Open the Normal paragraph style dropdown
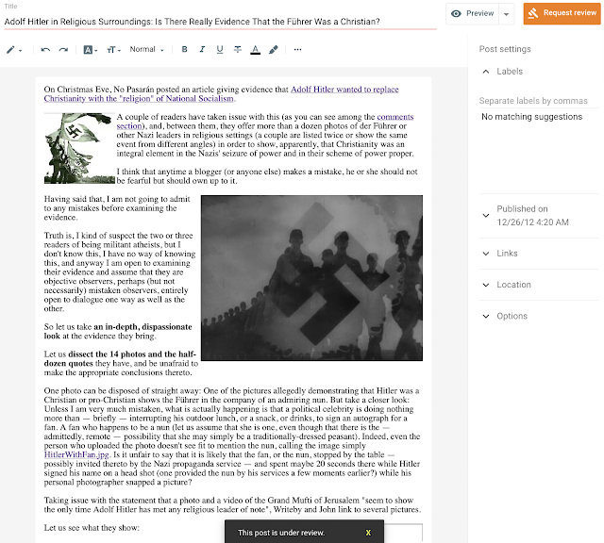Viewport: 604px width, 543px height. pos(147,50)
